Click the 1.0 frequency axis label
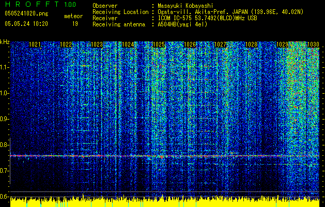 [5, 93]
